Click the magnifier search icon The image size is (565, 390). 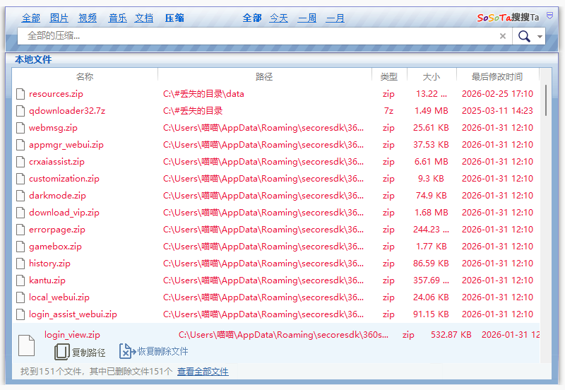524,36
